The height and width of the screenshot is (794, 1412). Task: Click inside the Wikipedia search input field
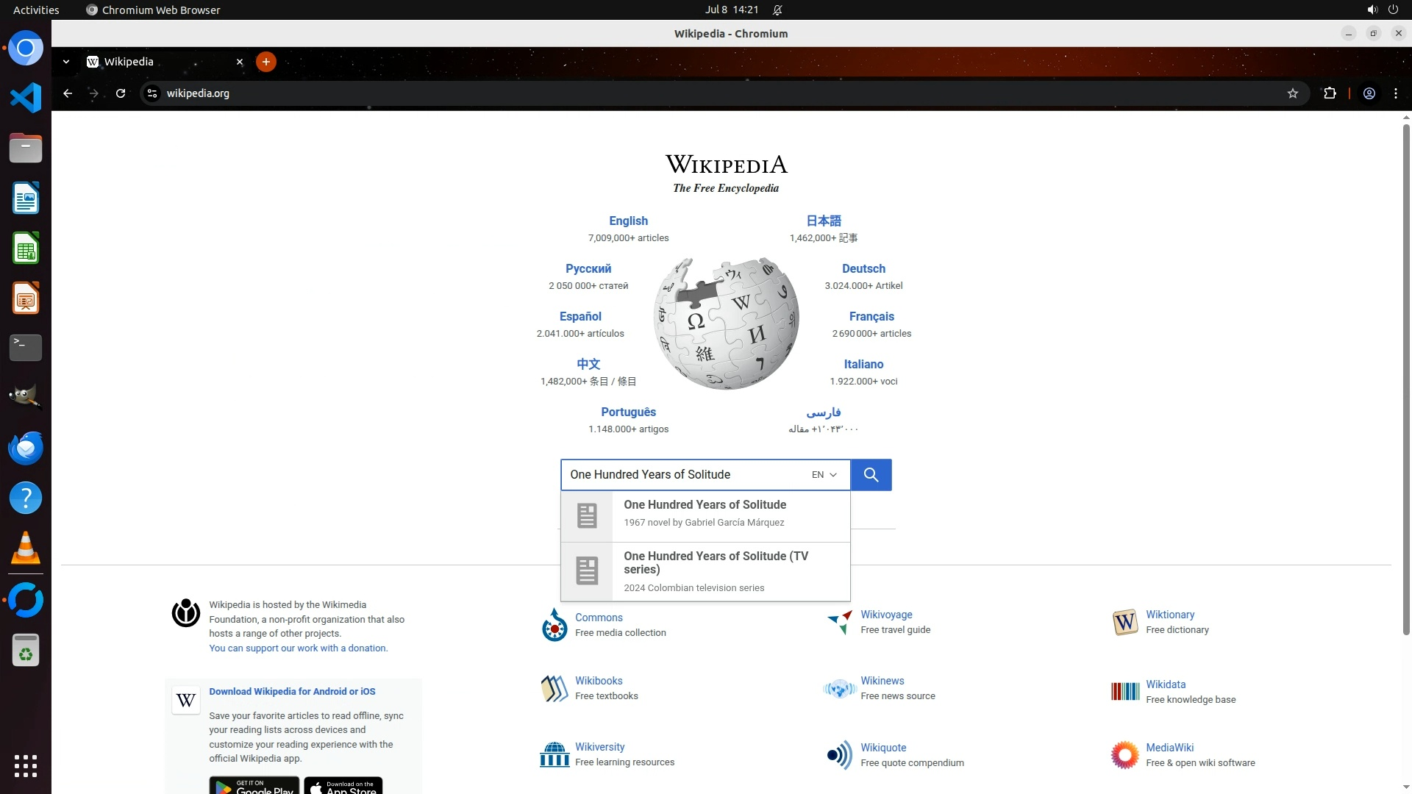pyautogui.click(x=684, y=475)
